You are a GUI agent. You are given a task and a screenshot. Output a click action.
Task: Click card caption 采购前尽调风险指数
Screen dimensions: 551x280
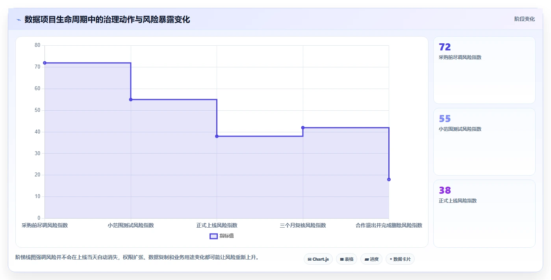pyautogui.click(x=460, y=57)
